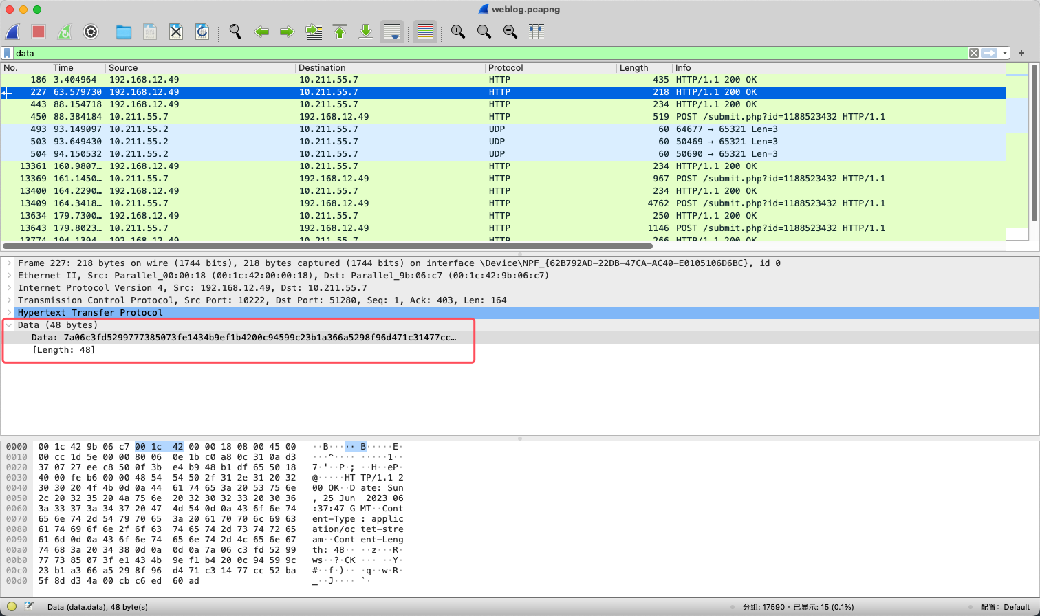The height and width of the screenshot is (616, 1040).
Task: Open Go to specified packet icon
Action: coord(314,32)
